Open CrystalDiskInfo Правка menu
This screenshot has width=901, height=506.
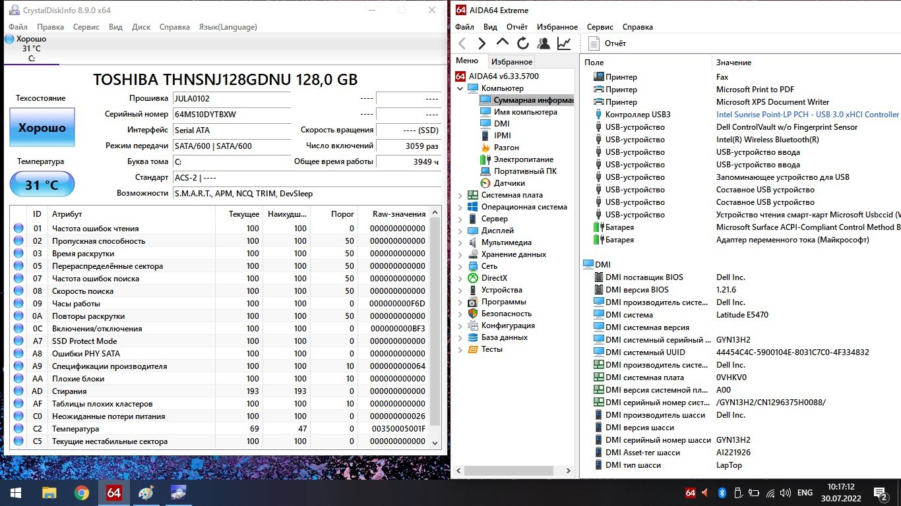click(x=51, y=27)
